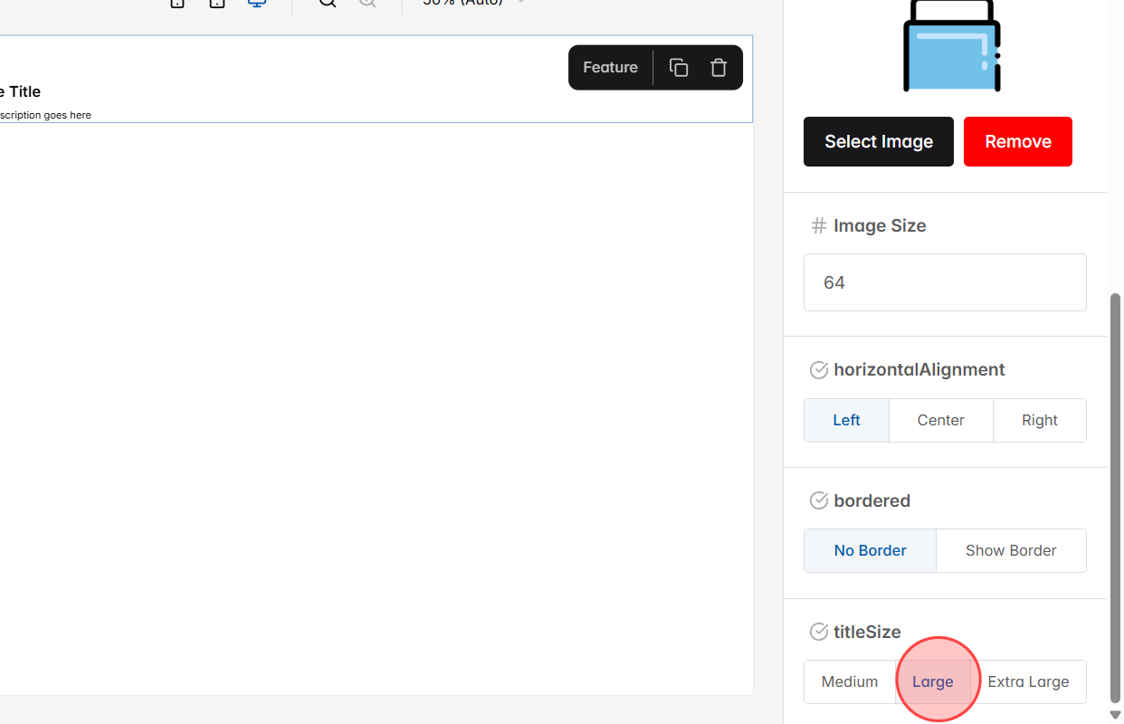This screenshot has height=724, width=1124.
Task: Switch to tablet preview mode
Action: click(x=216, y=4)
